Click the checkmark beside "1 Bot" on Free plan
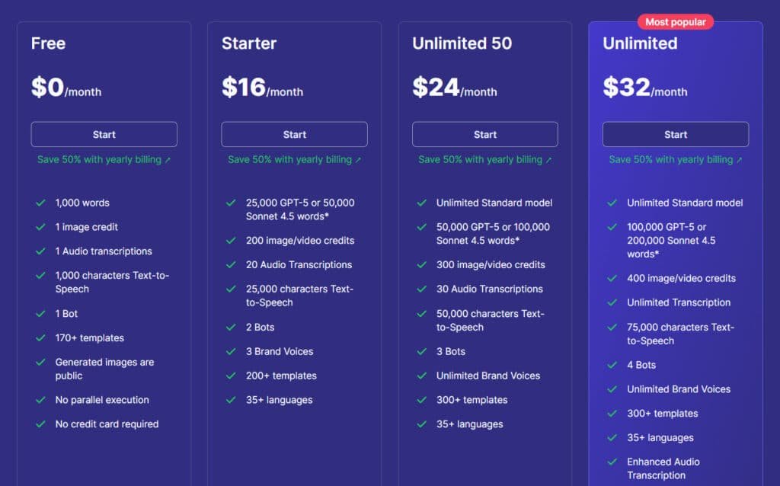 (40, 313)
